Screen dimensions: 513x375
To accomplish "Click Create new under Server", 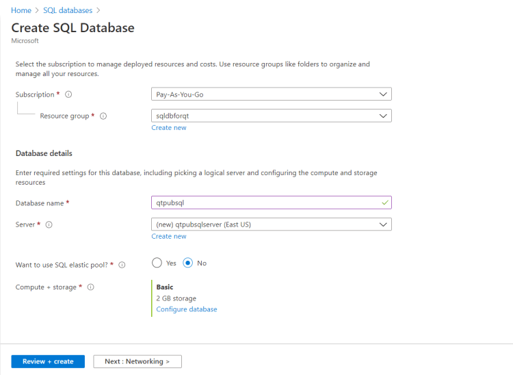I will (169, 236).
